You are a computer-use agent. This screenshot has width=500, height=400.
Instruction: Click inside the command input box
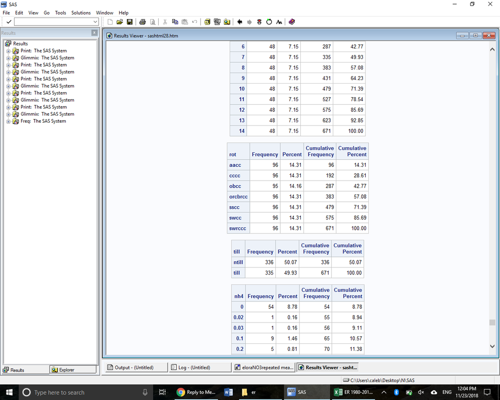point(53,22)
